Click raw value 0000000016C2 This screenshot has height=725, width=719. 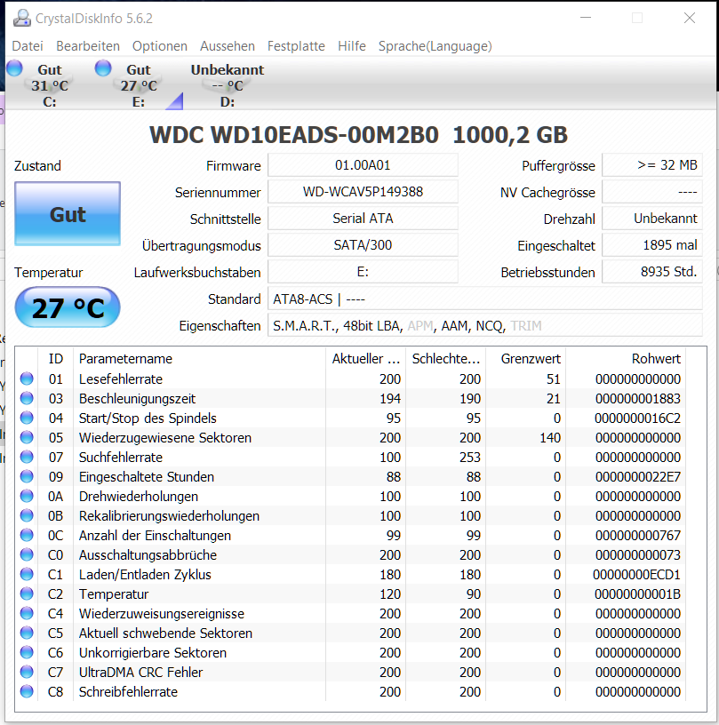click(637, 418)
